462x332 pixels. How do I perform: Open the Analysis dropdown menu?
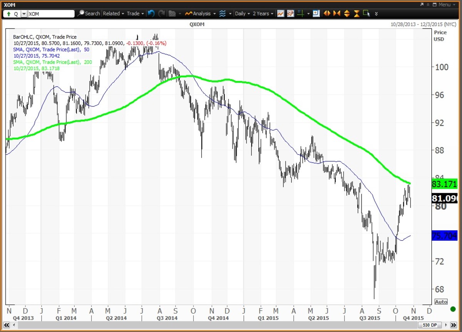[200, 13]
